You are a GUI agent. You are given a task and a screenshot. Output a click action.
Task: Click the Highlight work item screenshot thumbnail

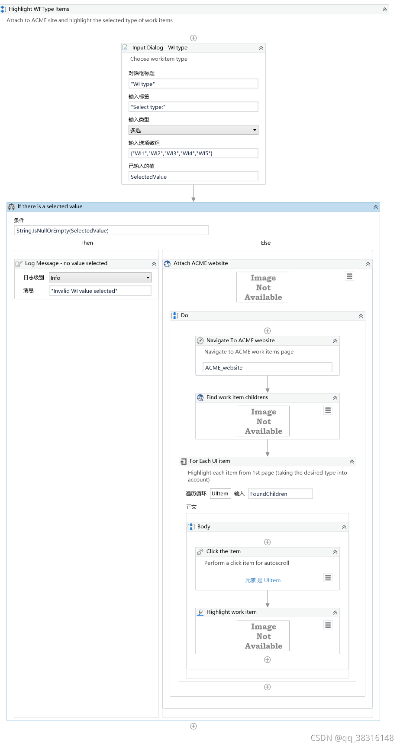[x=263, y=636]
